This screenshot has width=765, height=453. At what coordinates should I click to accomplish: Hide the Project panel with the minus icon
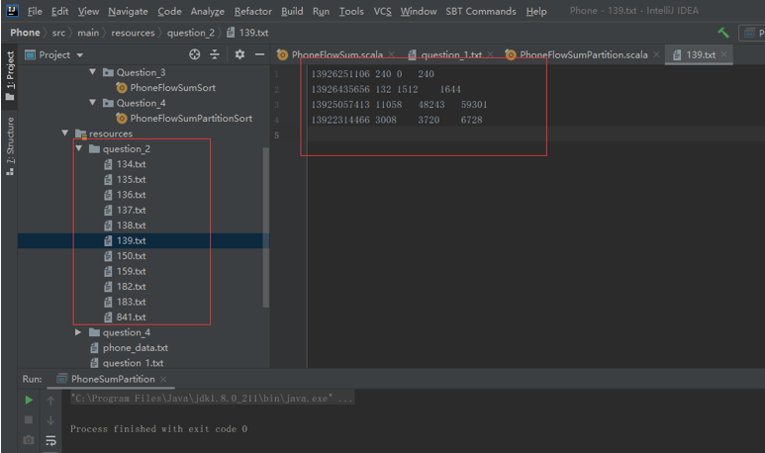(259, 54)
